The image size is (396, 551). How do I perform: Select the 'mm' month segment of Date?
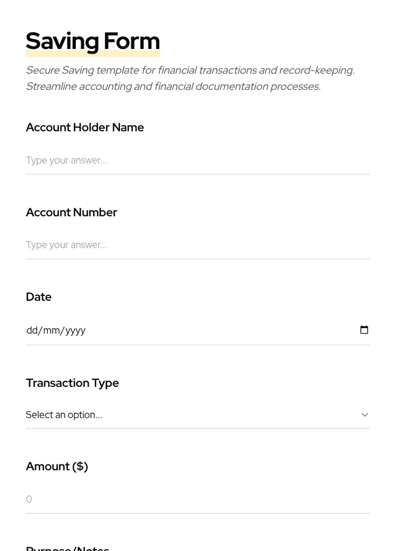point(52,330)
